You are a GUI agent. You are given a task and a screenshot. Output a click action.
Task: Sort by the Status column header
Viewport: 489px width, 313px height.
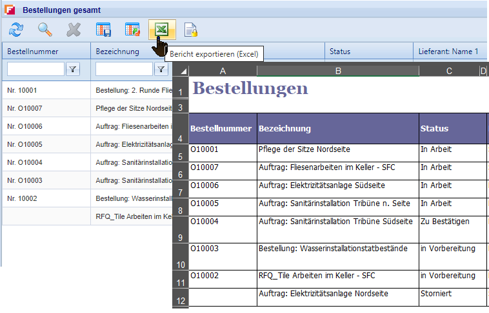click(x=368, y=51)
